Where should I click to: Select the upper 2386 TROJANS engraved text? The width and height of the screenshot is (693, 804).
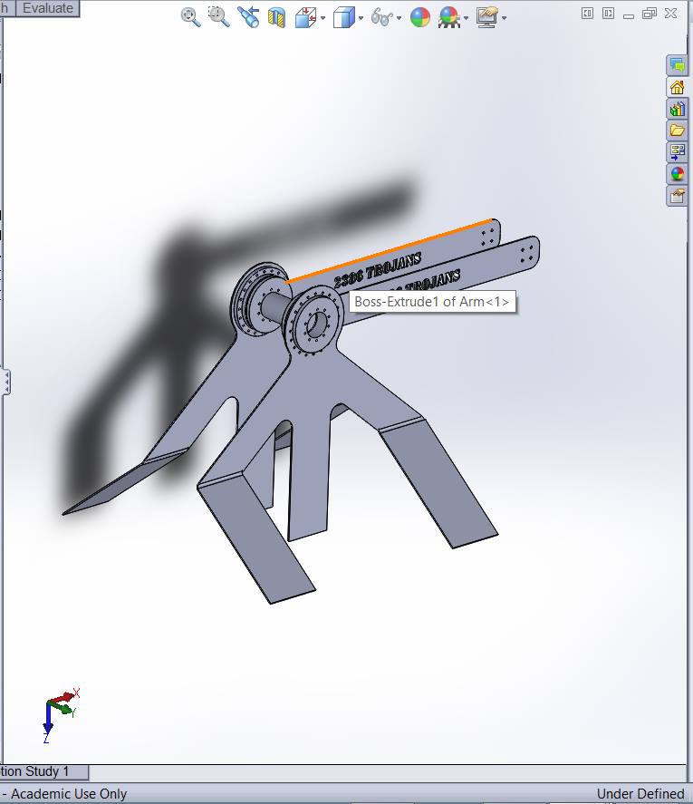coord(378,270)
